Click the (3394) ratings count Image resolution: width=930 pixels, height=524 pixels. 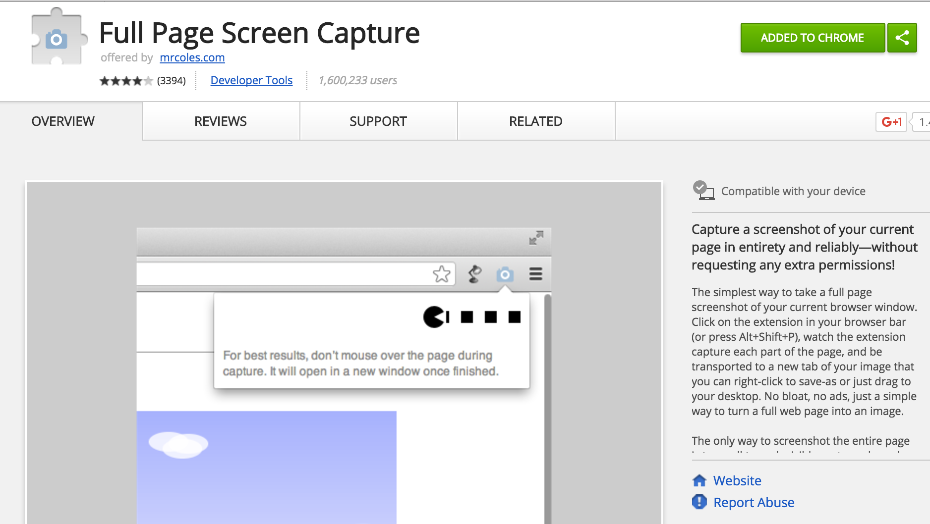click(x=171, y=81)
